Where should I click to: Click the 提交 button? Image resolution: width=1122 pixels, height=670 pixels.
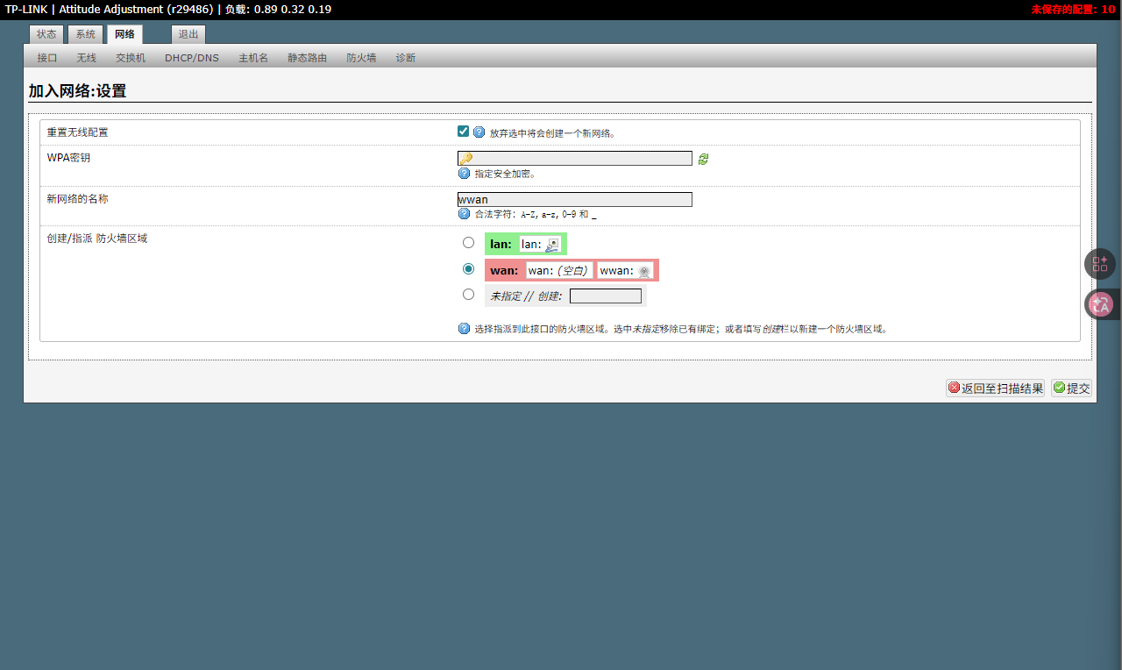point(1072,388)
